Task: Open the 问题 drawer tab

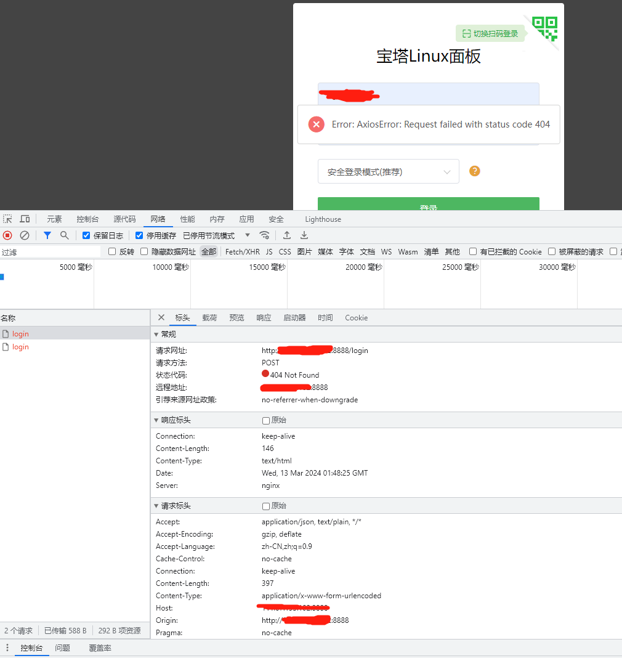Action: click(62, 648)
